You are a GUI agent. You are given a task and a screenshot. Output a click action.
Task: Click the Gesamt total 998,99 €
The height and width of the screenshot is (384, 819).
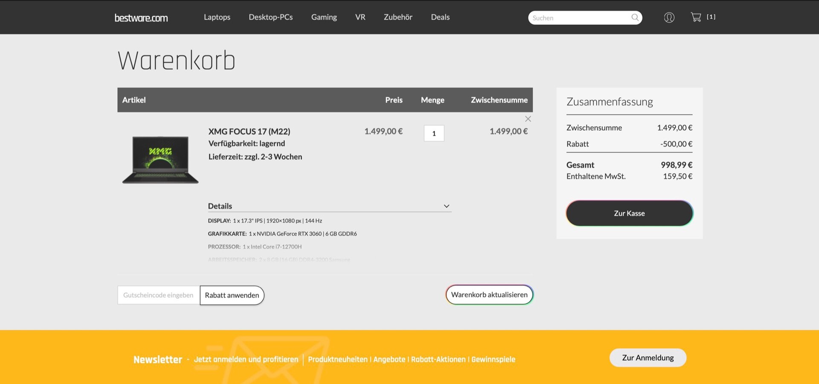tap(677, 165)
